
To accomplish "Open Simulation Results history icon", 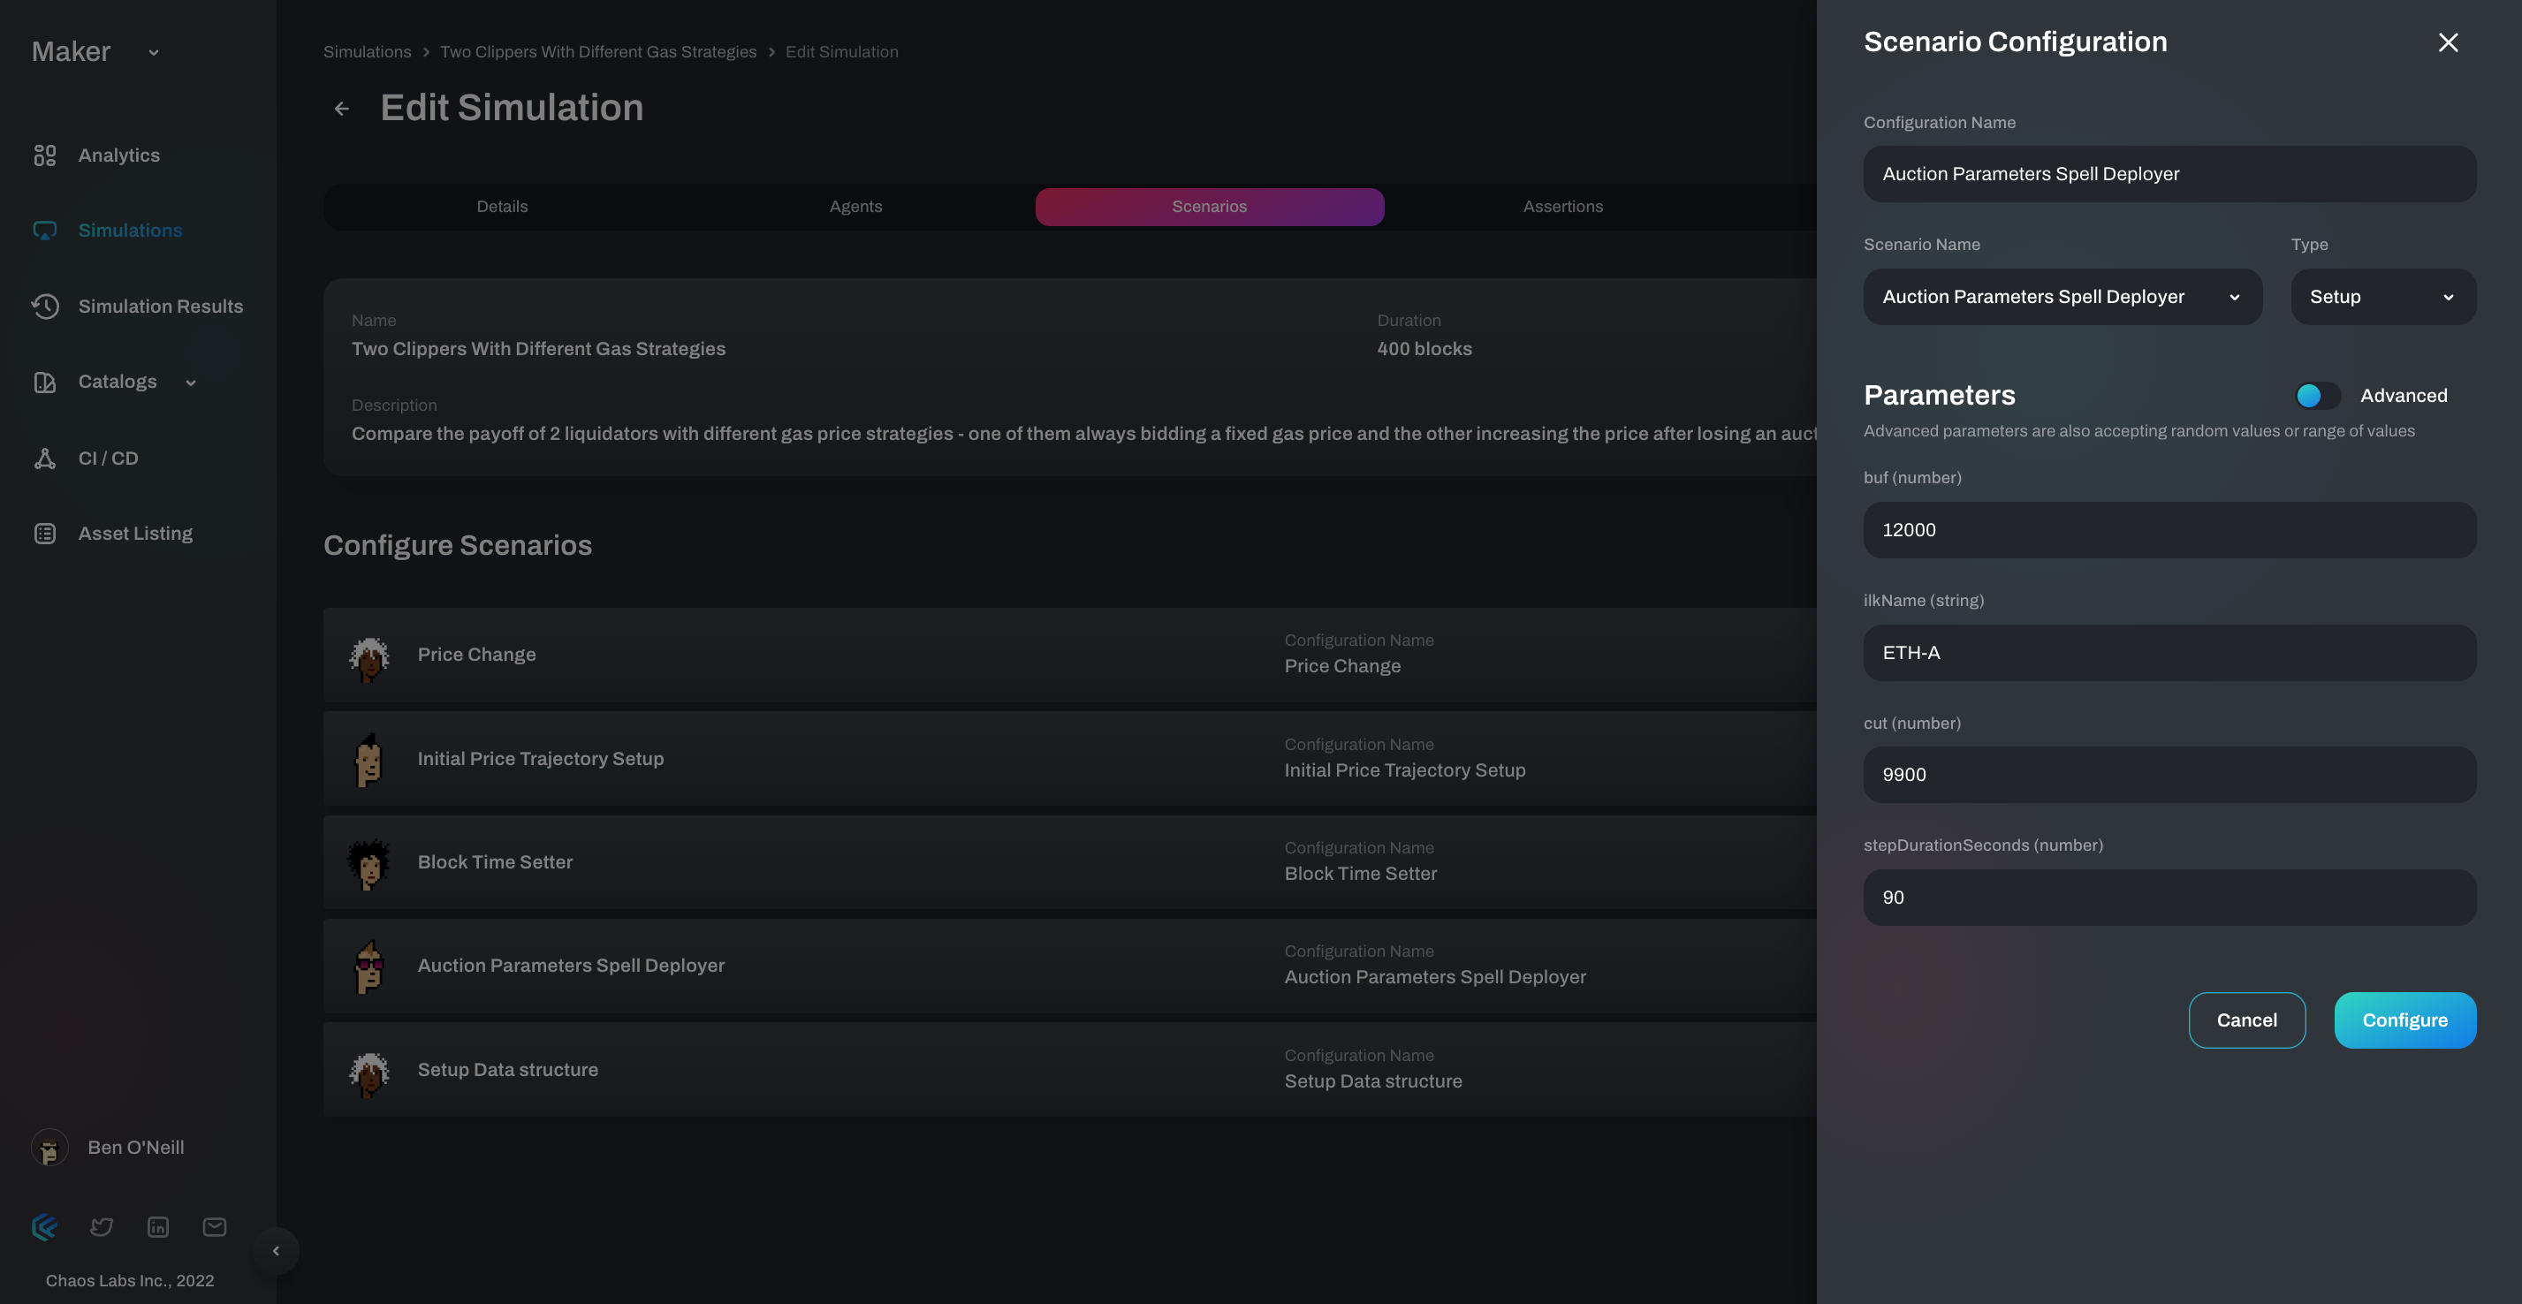I will [45, 307].
